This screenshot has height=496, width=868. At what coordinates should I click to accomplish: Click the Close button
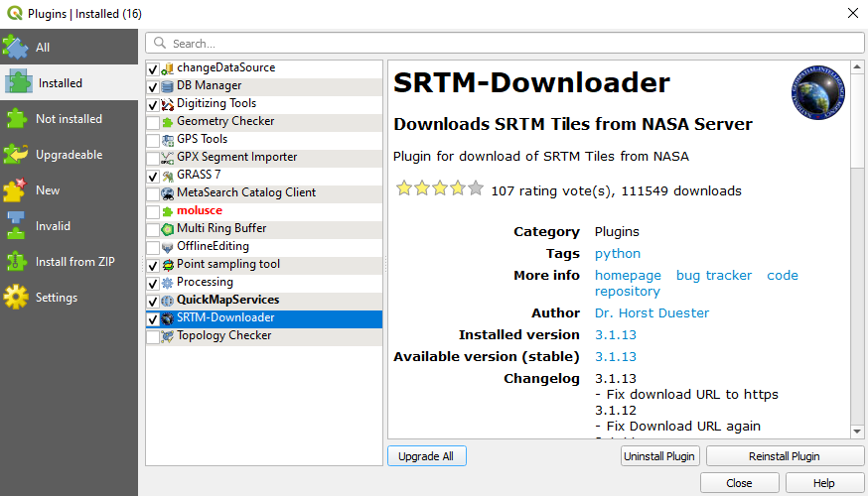739,483
